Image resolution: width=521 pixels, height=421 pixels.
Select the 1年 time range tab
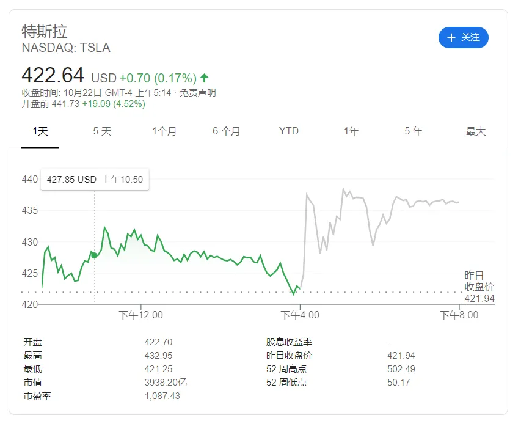click(351, 131)
